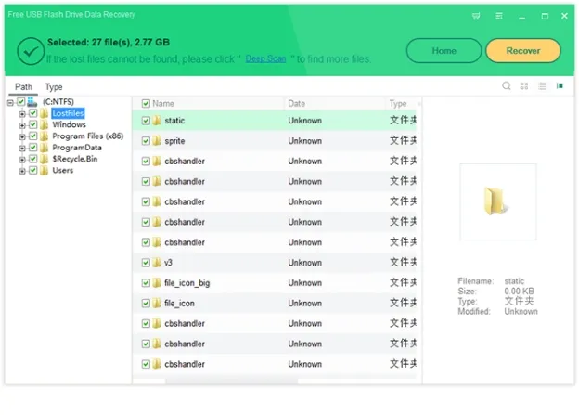Click the file_icon_big folder icon
This screenshot has width=579, height=415.
(x=157, y=283)
